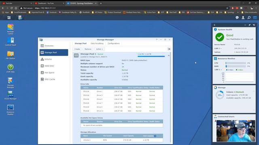Click Storage Manager icon in DSM taskbar
Screen dimensions: 259x145
pyautogui.click(x=20, y=18)
